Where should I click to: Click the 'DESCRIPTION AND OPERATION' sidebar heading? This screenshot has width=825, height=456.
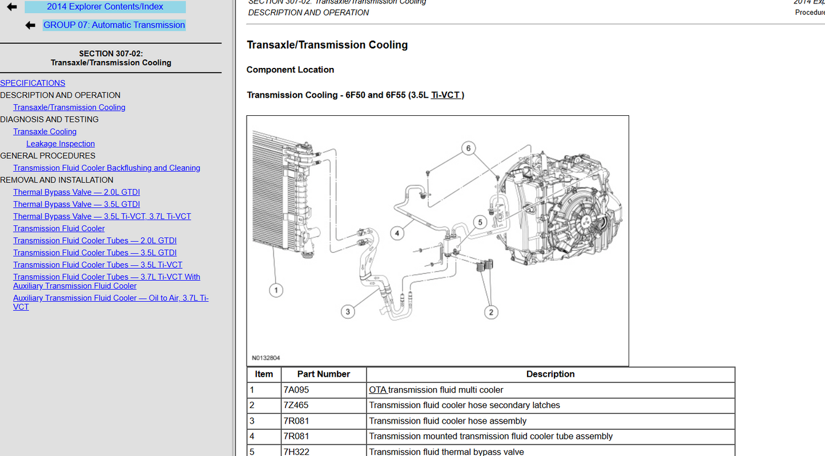[60, 95]
